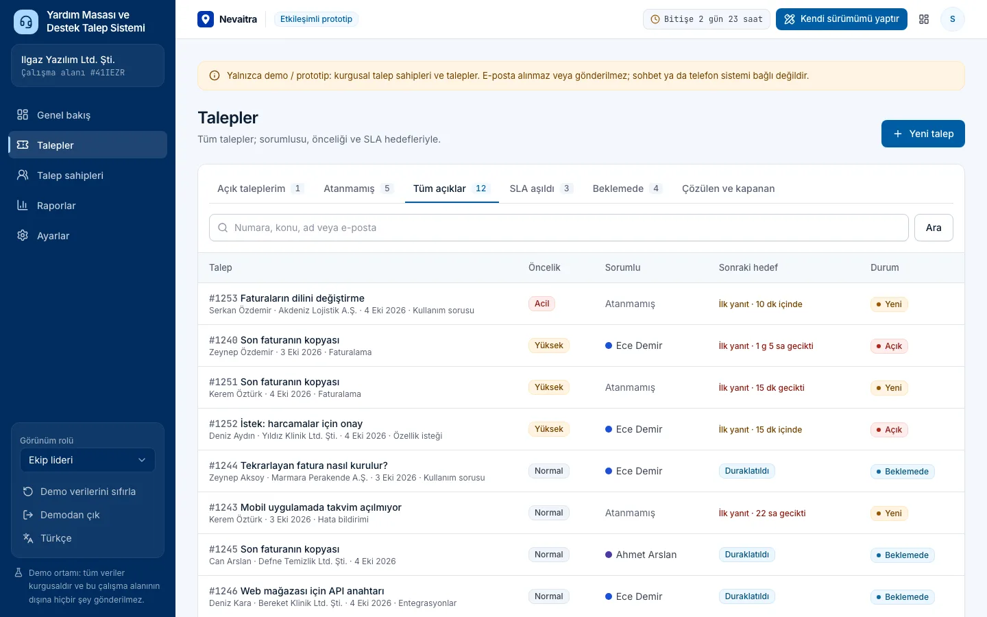Screen dimensions: 987x617
Task: Open the Raporlar chart icon
Action: 23,205
